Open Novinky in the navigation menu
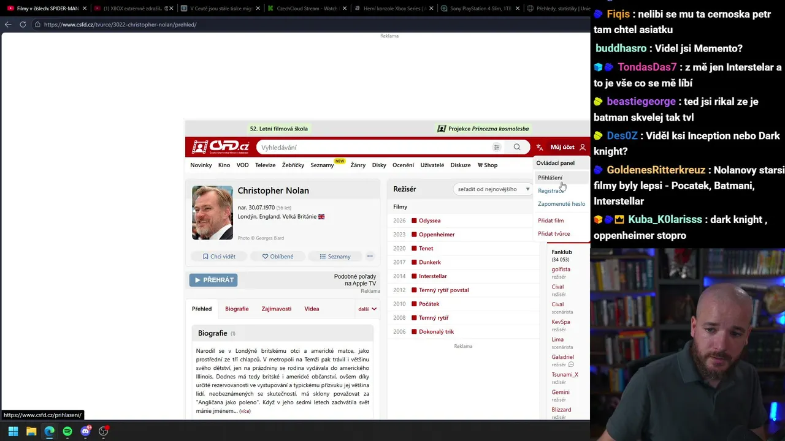Viewport: 785px width, 441px height. (201, 165)
